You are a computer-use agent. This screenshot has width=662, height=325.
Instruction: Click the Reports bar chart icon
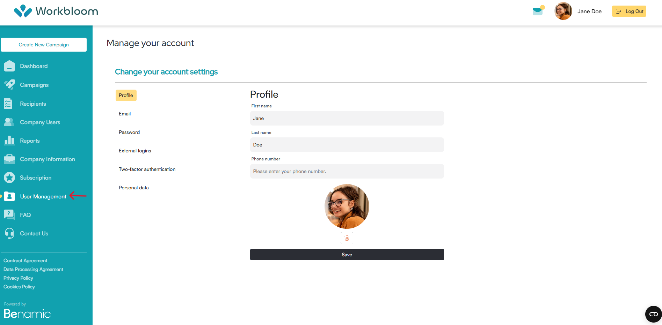click(x=9, y=141)
